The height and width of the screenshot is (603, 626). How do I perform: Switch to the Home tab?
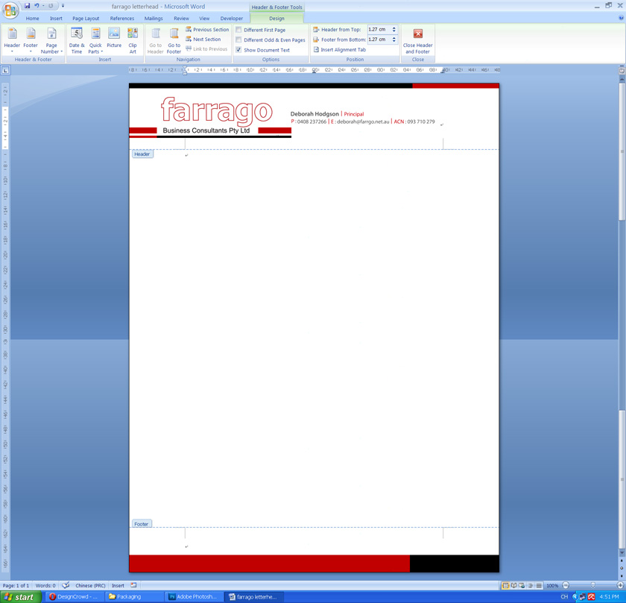point(32,19)
